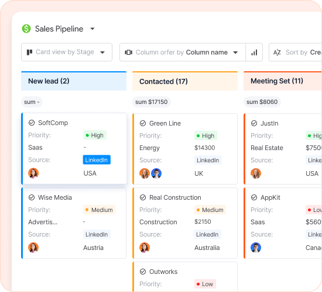
Task: Click the Medium priority tag on Real Construction
Action: click(210, 210)
